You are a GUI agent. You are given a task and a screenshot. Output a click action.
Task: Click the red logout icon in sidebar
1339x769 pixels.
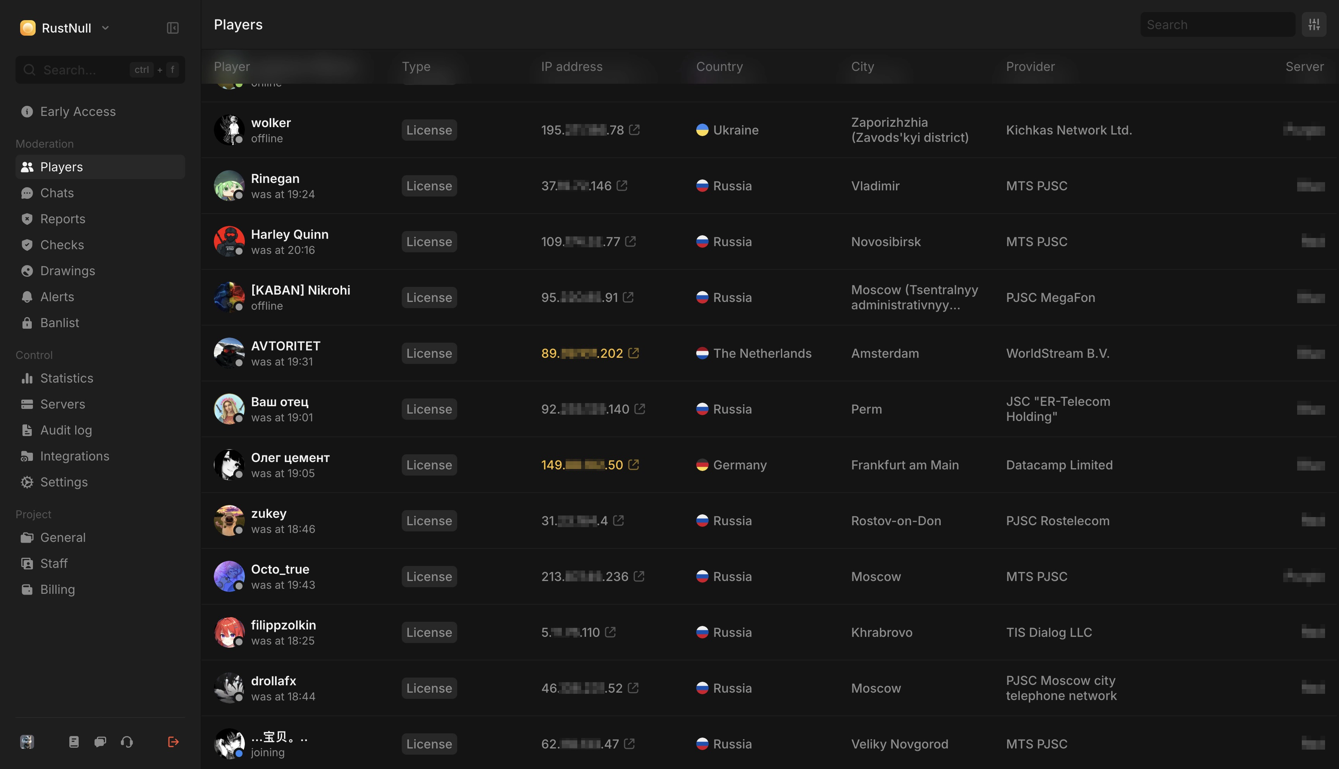(173, 742)
